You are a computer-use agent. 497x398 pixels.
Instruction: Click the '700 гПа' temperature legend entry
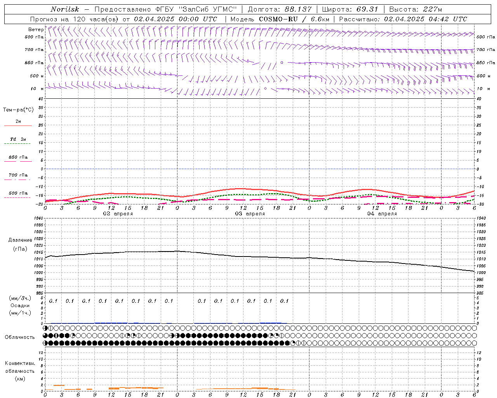click(x=18, y=175)
